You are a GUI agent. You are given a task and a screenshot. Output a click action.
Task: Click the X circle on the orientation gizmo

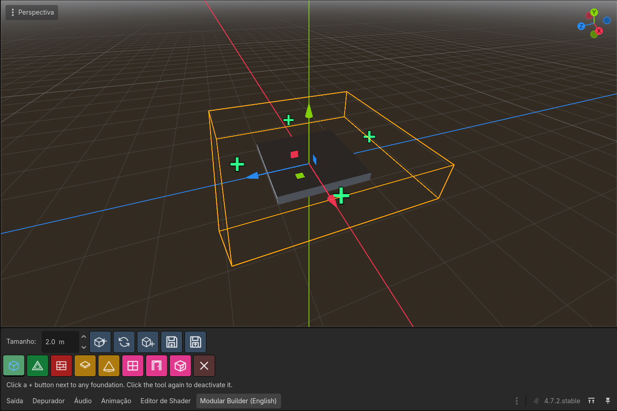click(x=599, y=31)
